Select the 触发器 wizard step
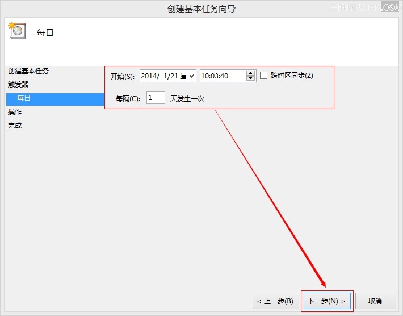 point(18,85)
